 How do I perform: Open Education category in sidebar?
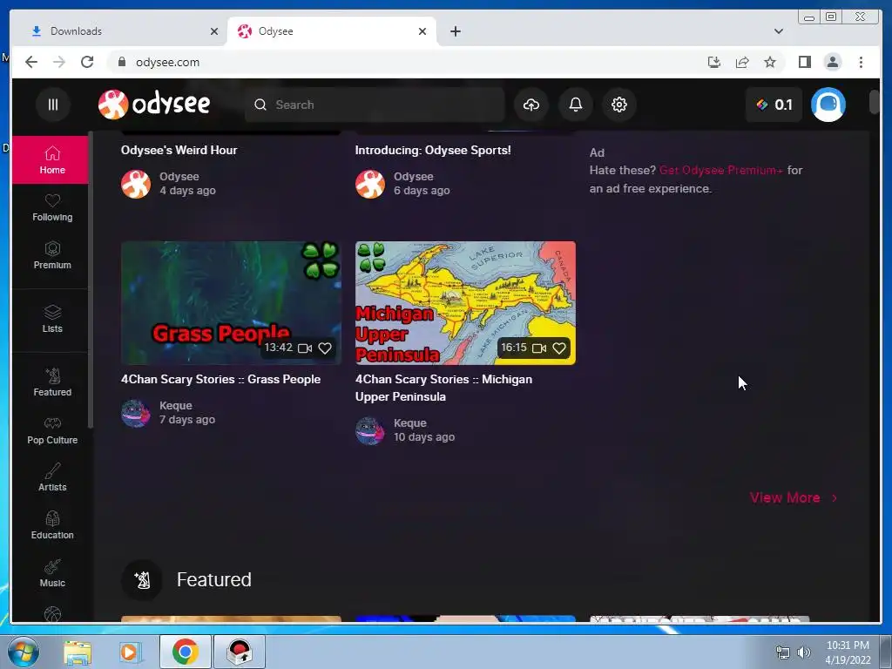pyautogui.click(x=51, y=525)
